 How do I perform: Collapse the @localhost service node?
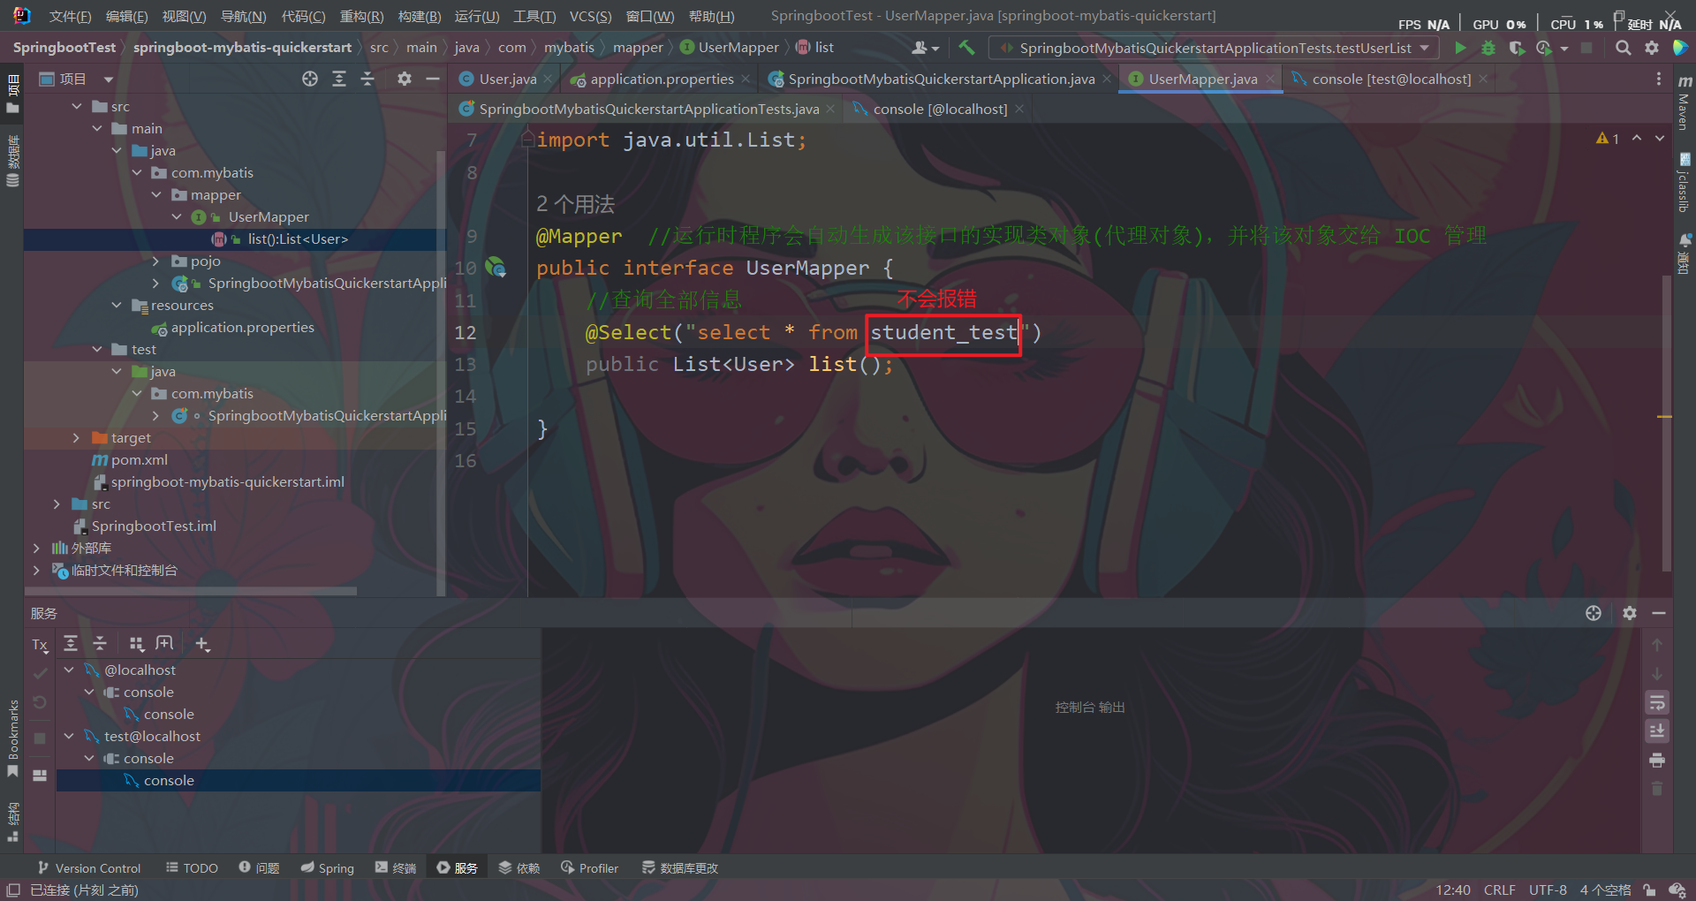pyautogui.click(x=69, y=670)
